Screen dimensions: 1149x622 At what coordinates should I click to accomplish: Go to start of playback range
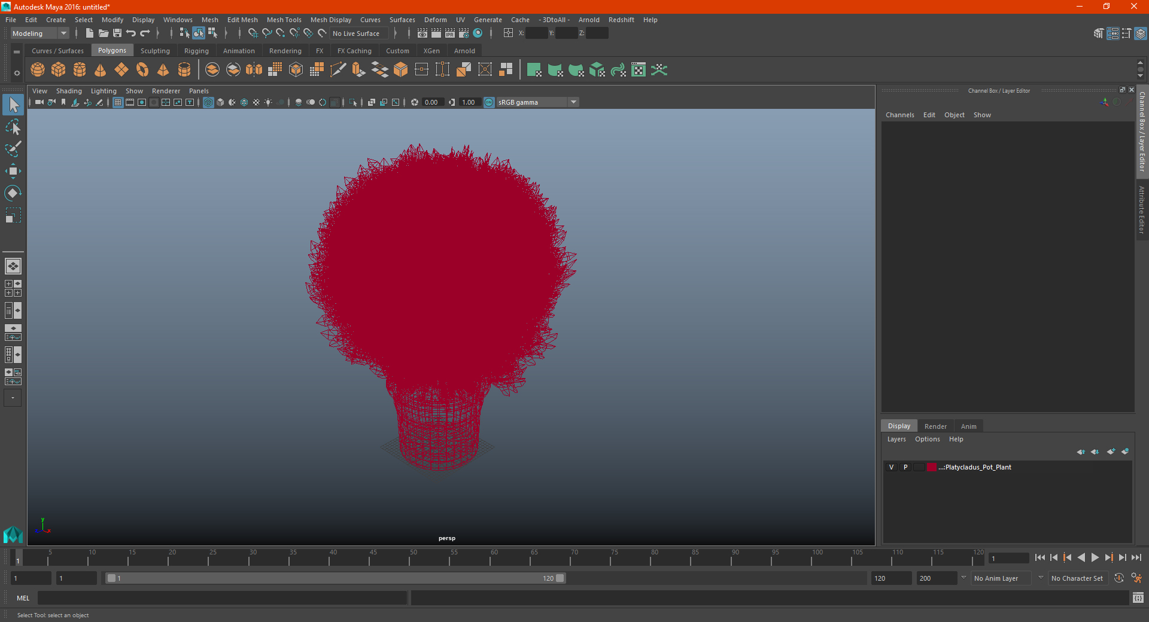click(1040, 557)
